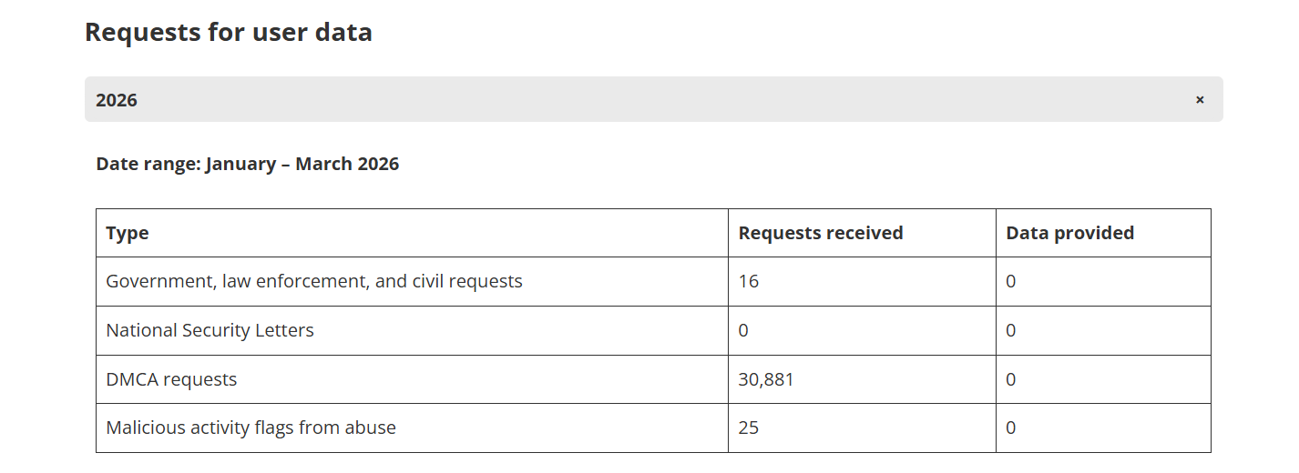The width and height of the screenshot is (1299, 473).
Task: Select "Malicious activity flags from abuse" row label
Action: pos(251,428)
